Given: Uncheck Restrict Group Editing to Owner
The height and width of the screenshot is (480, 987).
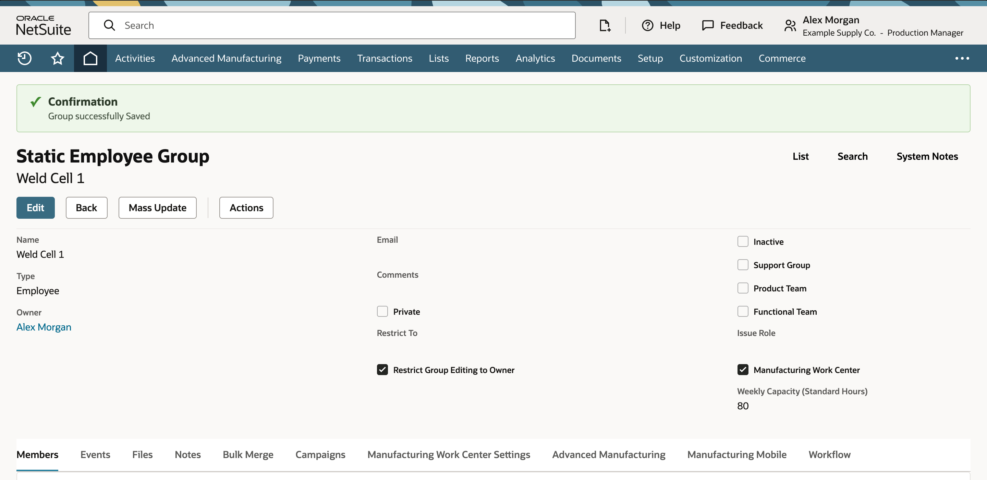Looking at the screenshot, I should coord(382,370).
